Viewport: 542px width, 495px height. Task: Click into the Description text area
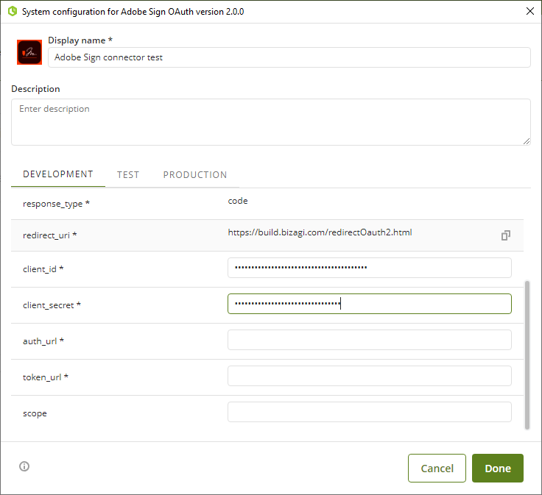[x=271, y=122]
